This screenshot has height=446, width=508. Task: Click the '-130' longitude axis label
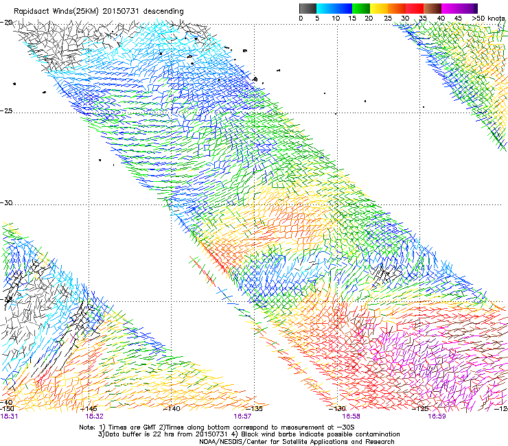pos(337,409)
